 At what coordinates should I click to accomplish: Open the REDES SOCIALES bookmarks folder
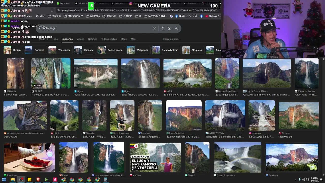[x=73, y=16]
